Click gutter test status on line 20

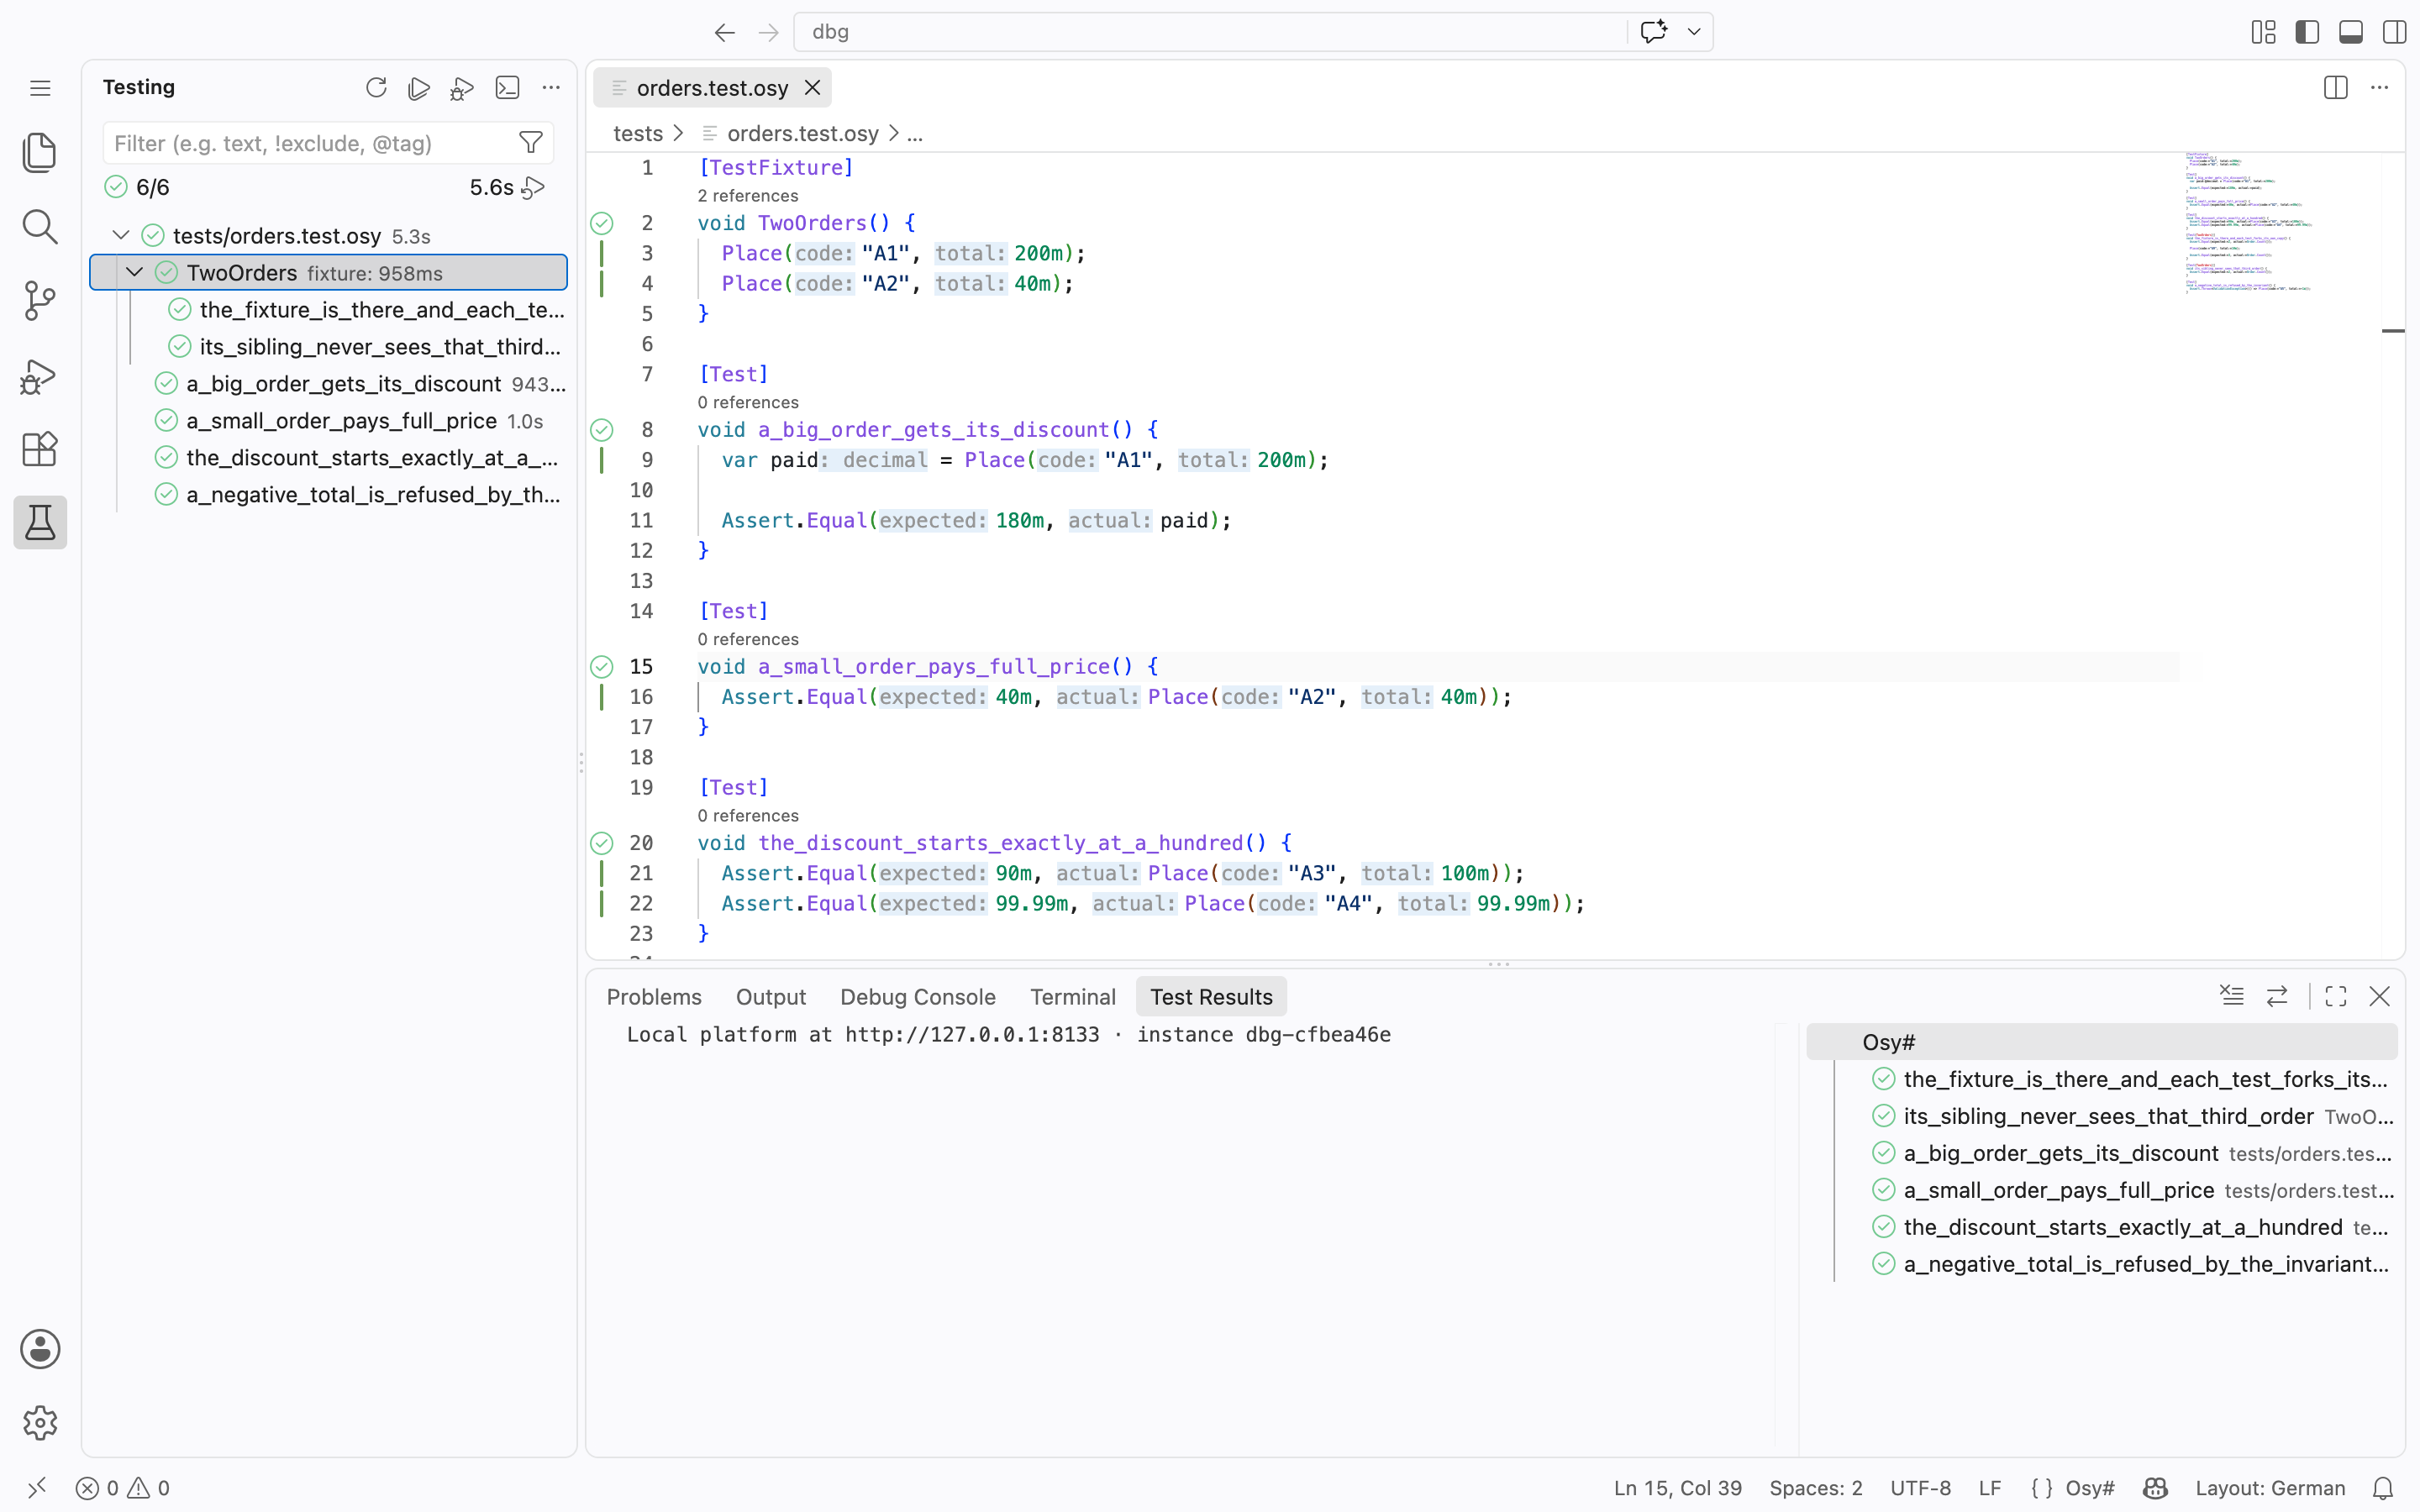tap(602, 843)
